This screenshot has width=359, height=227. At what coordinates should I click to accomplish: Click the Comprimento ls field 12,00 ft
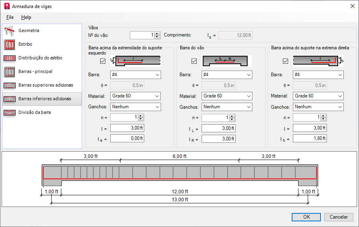(235, 35)
